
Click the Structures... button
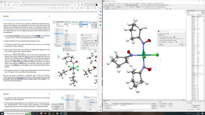pos(196,107)
